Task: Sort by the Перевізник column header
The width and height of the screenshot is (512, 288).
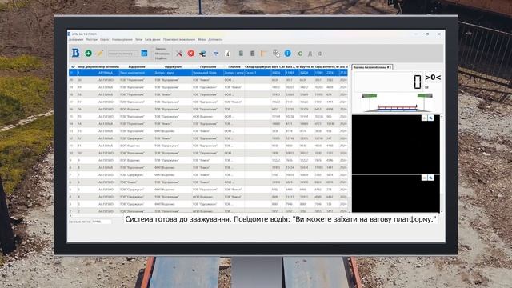Action: point(208,66)
